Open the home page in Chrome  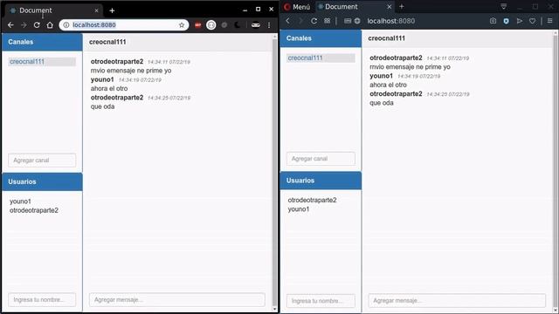[50, 25]
